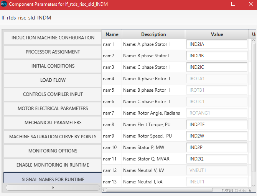257x196 pixels.
Task: Open the INDUCTION MACHINE CONFIGURATION tab
Action: tap(53, 38)
